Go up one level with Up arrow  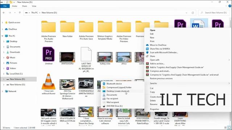[x=20, y=13]
